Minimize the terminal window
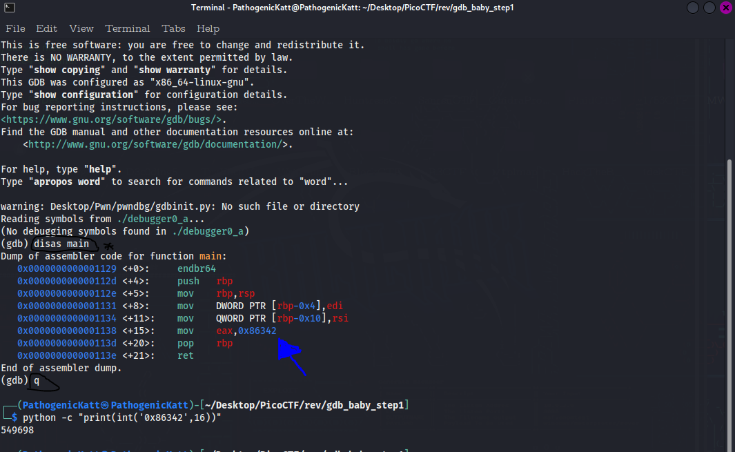Image resolution: width=735 pixels, height=452 pixels. point(693,8)
